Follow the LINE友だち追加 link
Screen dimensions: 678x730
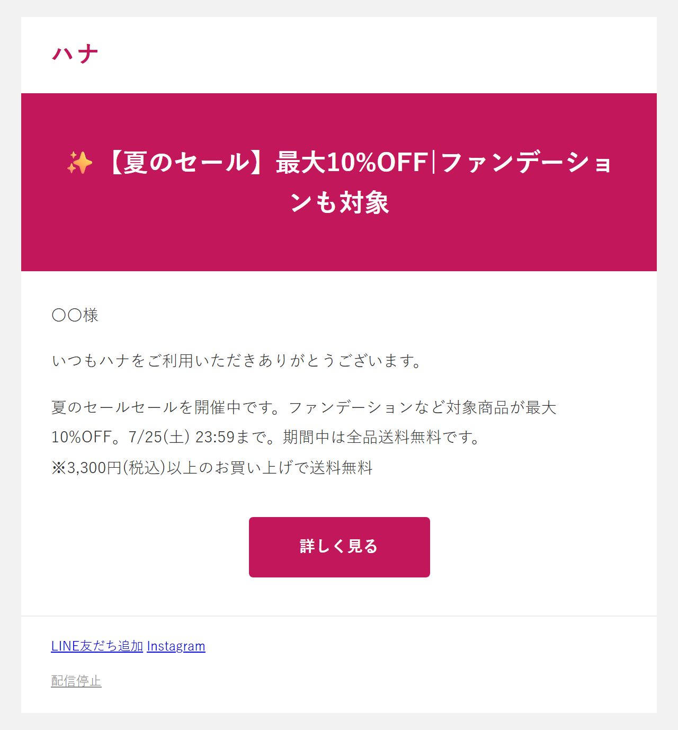pos(97,646)
